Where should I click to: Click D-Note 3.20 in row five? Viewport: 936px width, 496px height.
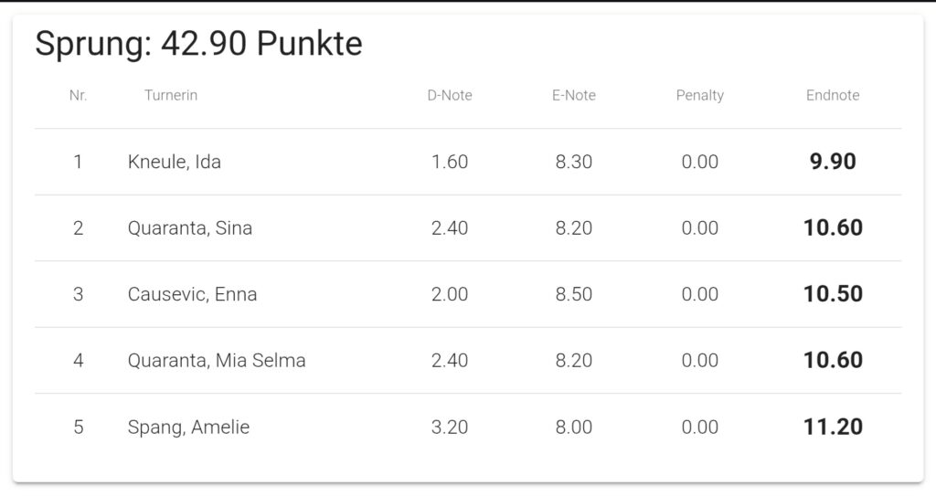pos(450,427)
